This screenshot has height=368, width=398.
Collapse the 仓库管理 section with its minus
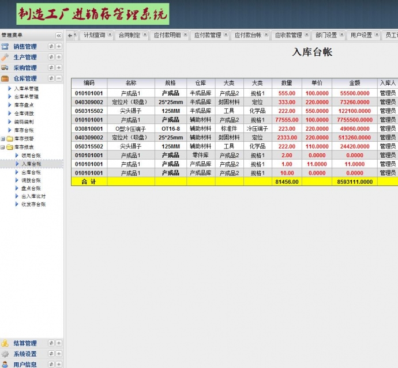(x=59, y=78)
